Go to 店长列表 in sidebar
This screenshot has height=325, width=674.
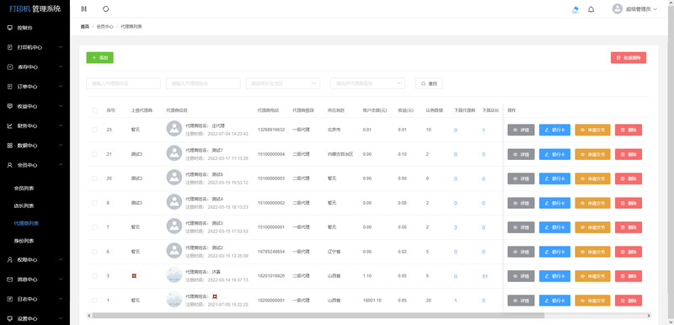(24, 205)
